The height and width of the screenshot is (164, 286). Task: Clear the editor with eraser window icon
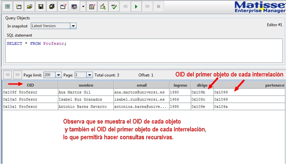pos(63,7)
